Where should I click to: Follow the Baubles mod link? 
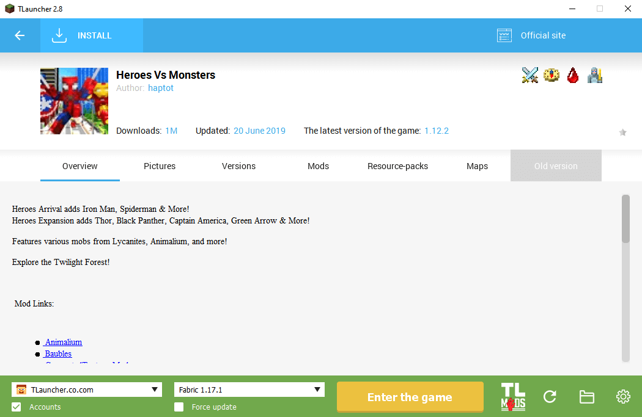pos(58,354)
